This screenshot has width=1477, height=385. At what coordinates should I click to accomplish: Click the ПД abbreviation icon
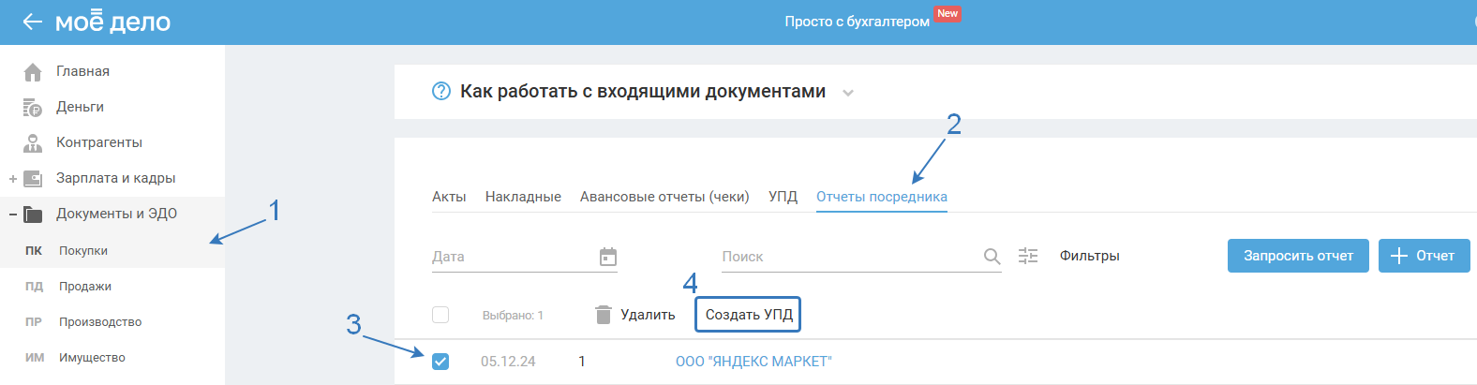pyautogui.click(x=34, y=287)
